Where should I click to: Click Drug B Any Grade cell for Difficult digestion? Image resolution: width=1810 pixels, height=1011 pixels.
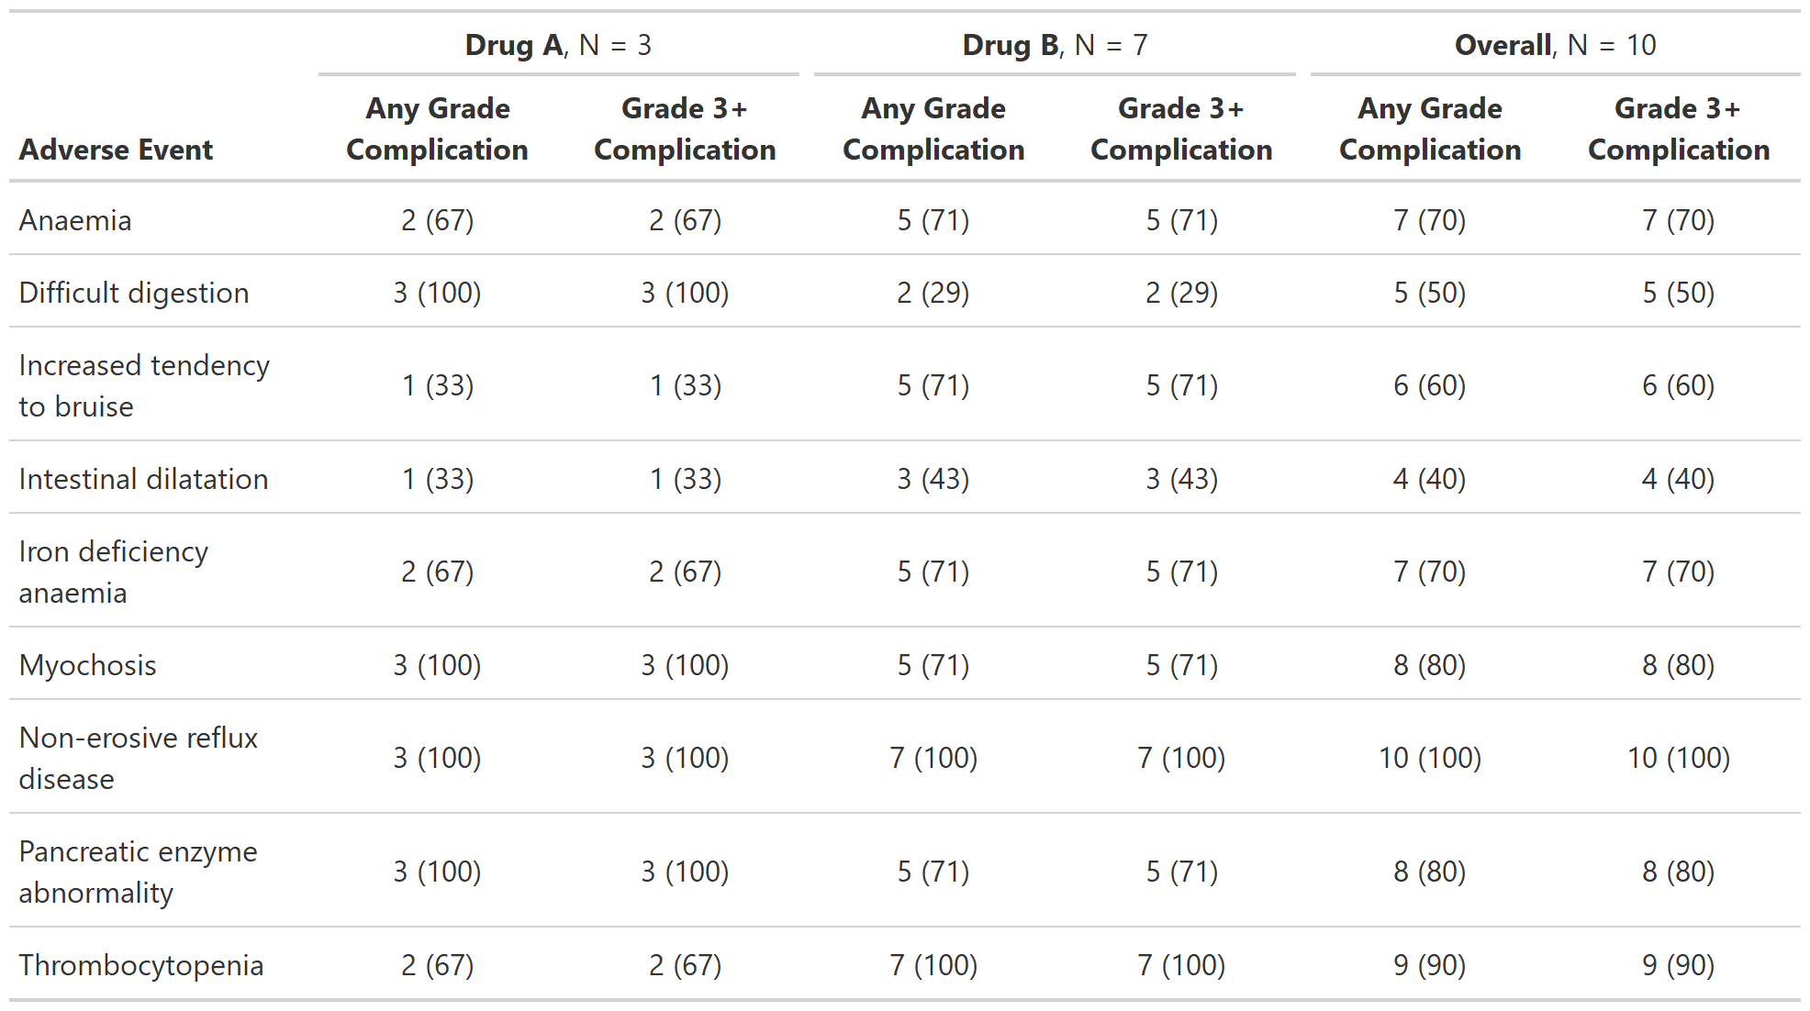933,293
